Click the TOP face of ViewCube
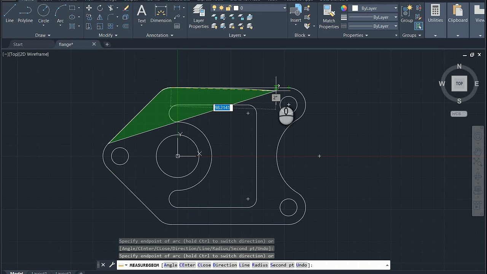The height and width of the screenshot is (274, 487). coord(459,84)
